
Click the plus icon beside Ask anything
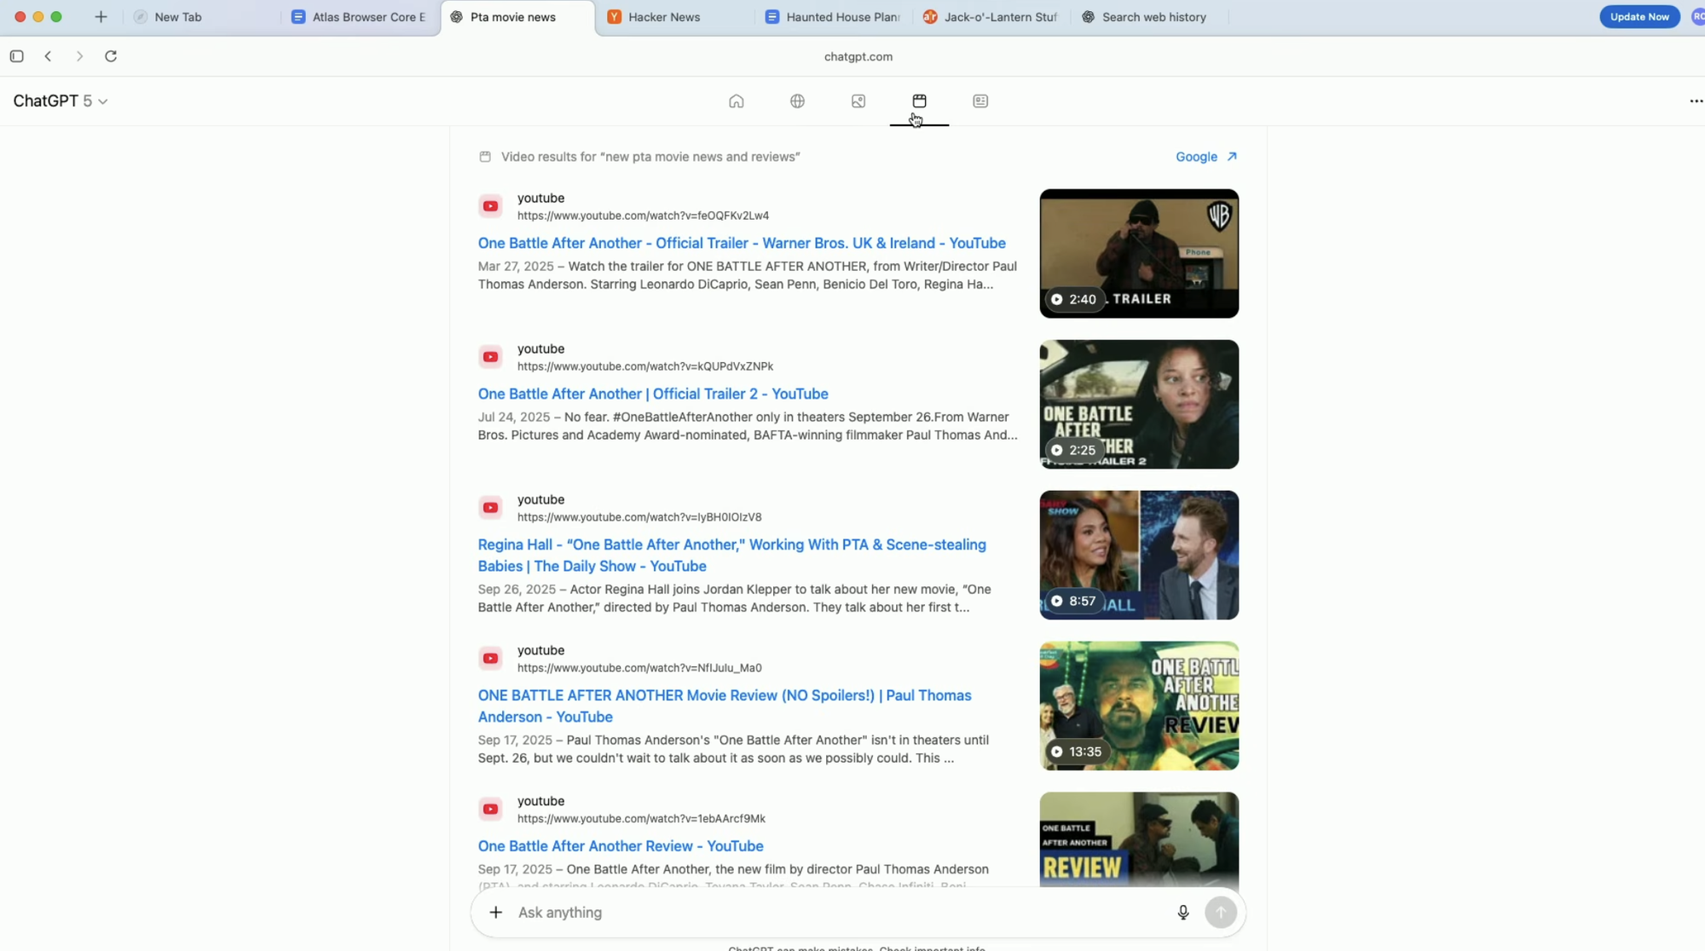pos(495,912)
